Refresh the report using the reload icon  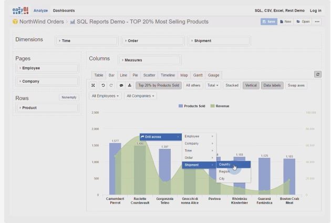(x=318, y=74)
